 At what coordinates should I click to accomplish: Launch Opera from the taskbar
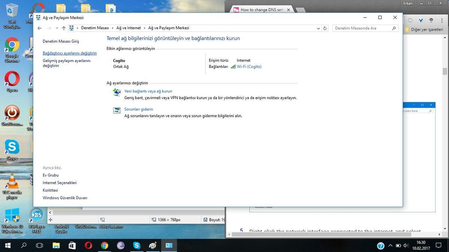click(88, 246)
